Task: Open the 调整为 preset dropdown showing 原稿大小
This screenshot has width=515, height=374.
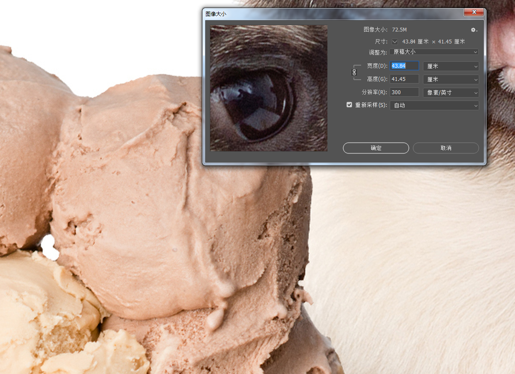Action: (x=434, y=52)
